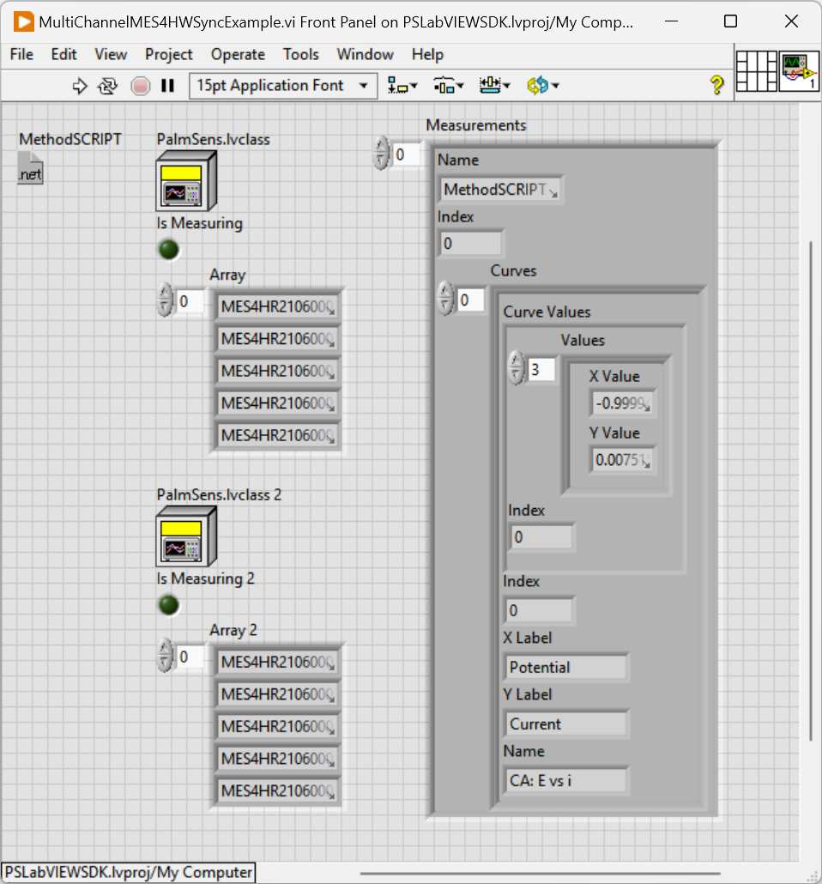The image size is (822, 884).
Task: Open the Resize Objects tool
Action: (x=494, y=86)
